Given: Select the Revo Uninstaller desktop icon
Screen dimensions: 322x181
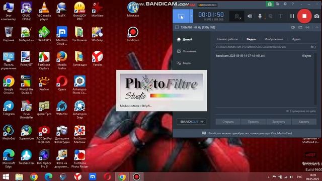Looking at the screenshot, I should [26, 110].
